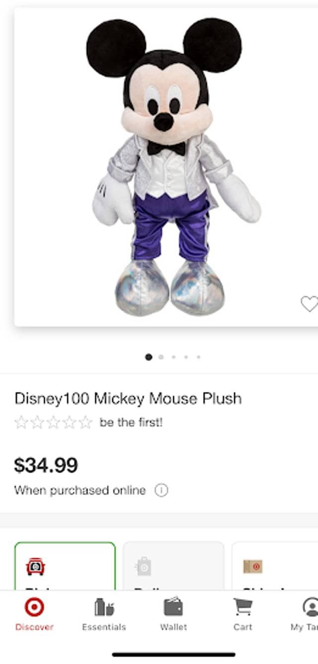Tap the info icon beside When purchased online

click(161, 491)
